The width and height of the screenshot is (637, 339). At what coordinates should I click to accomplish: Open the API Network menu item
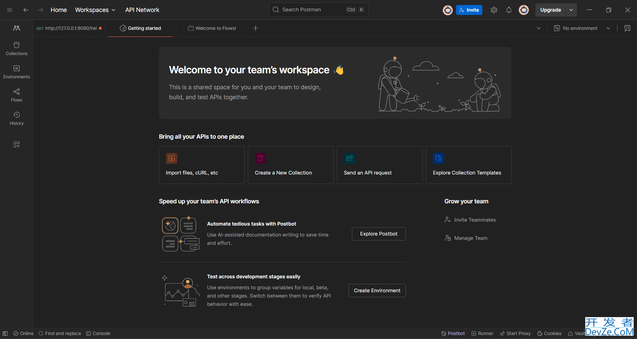tap(142, 10)
